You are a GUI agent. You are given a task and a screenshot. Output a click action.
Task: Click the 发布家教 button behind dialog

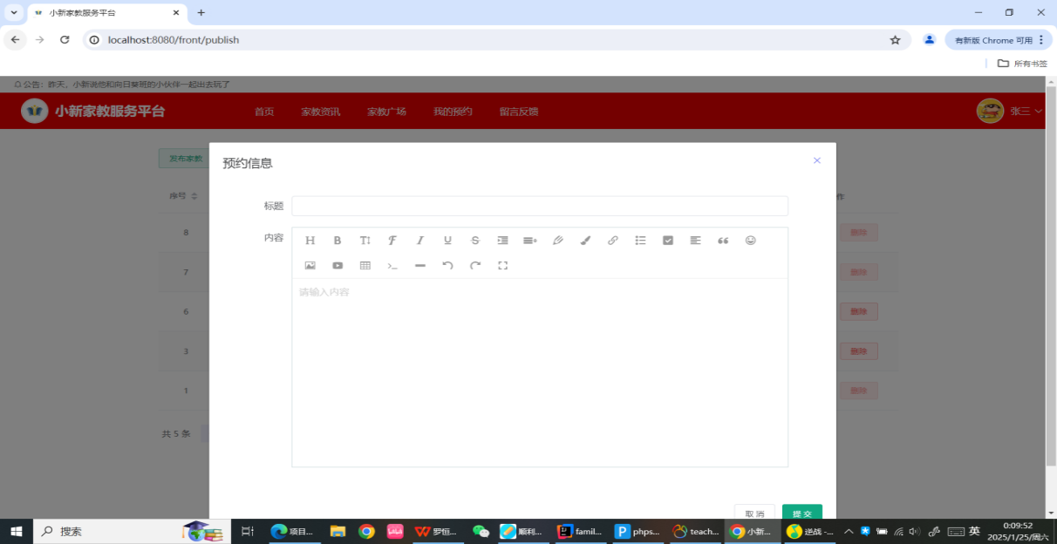point(185,159)
